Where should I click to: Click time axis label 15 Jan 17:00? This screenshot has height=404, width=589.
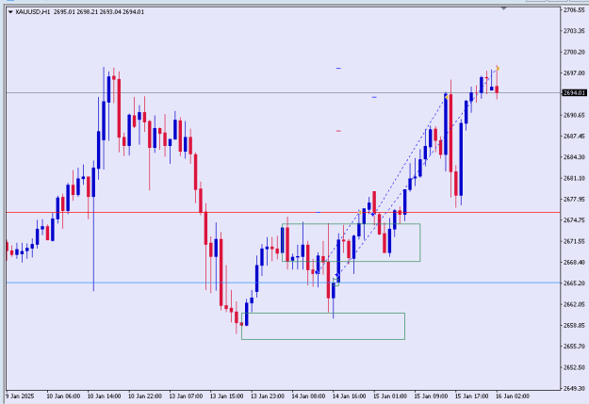472,396
